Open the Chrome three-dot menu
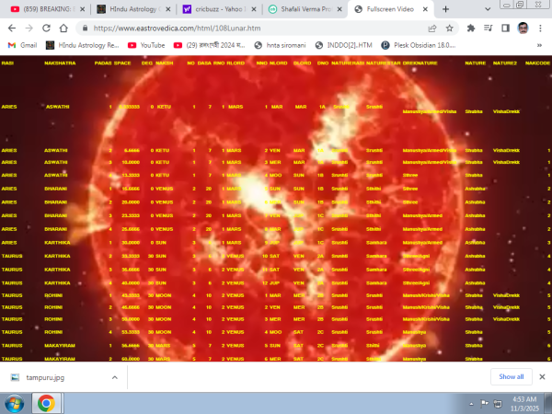 pos(541,28)
